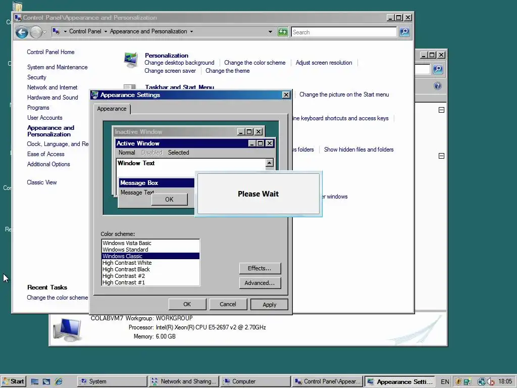517x388 pixels.
Task: Open Control Panel Home in sidebar
Action: (x=51, y=52)
